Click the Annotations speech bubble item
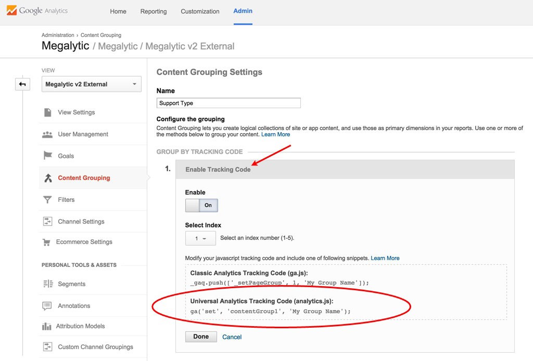The height and width of the screenshot is (361, 533). pyautogui.click(x=73, y=305)
